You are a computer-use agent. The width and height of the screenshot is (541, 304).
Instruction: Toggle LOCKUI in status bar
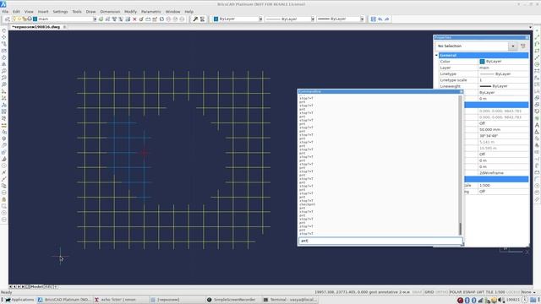[513, 292]
